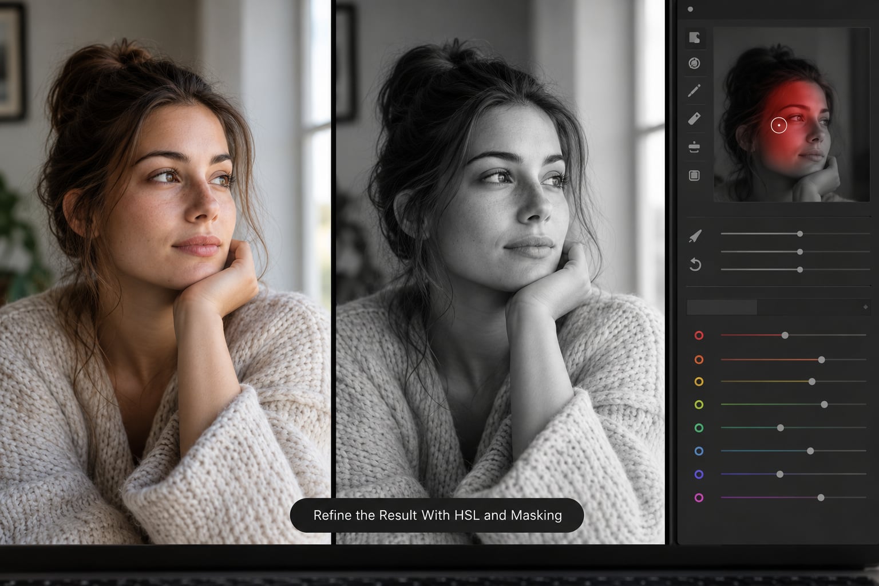
Task: Select the mask shape tool icon
Action: tap(695, 38)
